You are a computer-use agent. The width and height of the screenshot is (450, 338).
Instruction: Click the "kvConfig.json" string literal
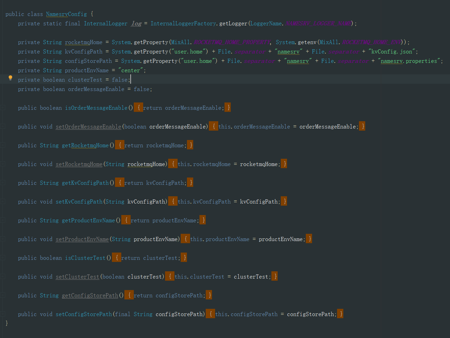392,52
